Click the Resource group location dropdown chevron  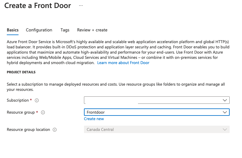point(225,130)
